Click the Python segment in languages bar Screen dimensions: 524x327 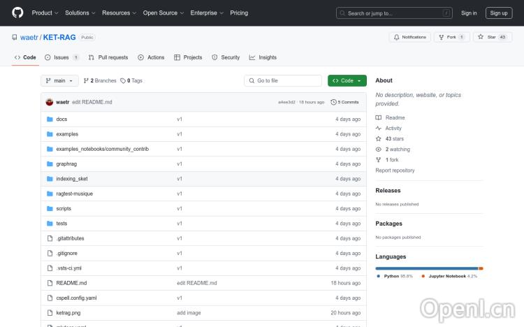tap(426, 268)
